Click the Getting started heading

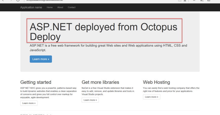point(36,82)
